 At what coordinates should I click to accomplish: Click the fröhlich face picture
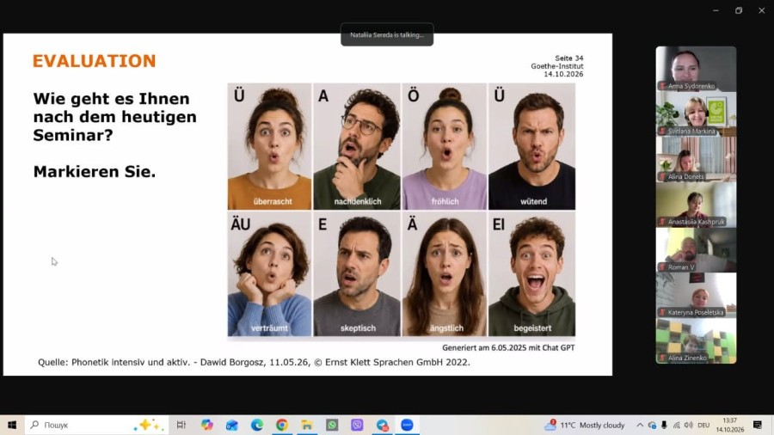click(x=445, y=146)
